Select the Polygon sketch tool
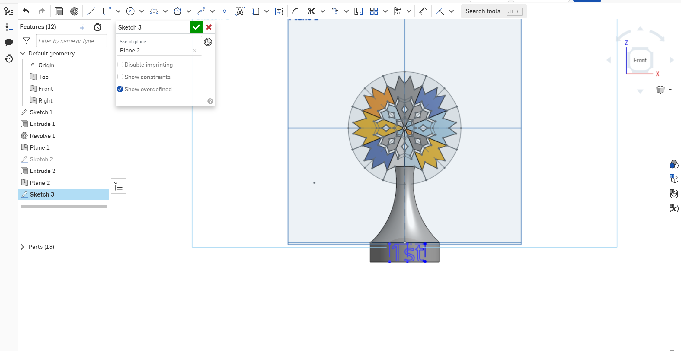The image size is (681, 351). click(x=177, y=11)
